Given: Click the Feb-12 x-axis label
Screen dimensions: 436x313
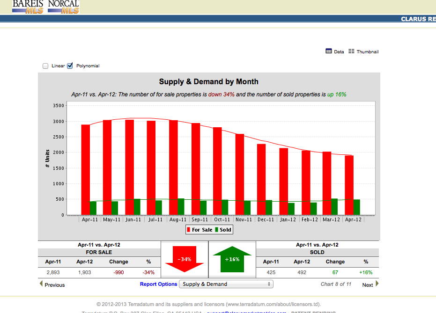Looking at the screenshot, I should (x=310, y=219).
